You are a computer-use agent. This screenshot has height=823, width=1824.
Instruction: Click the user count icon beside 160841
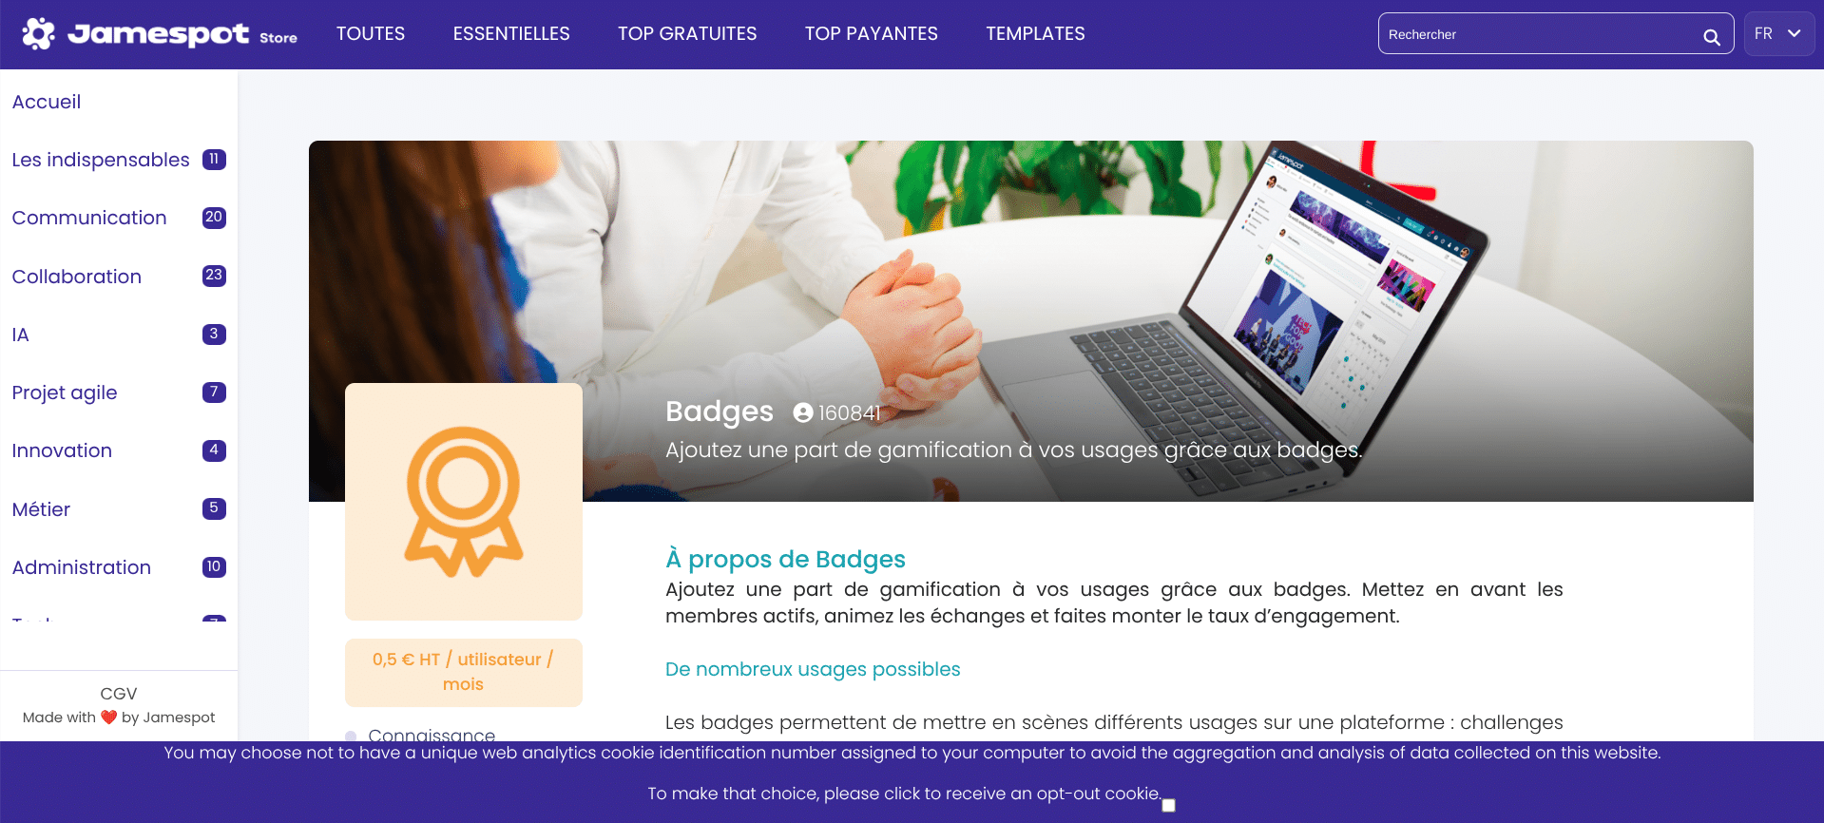[x=803, y=412]
